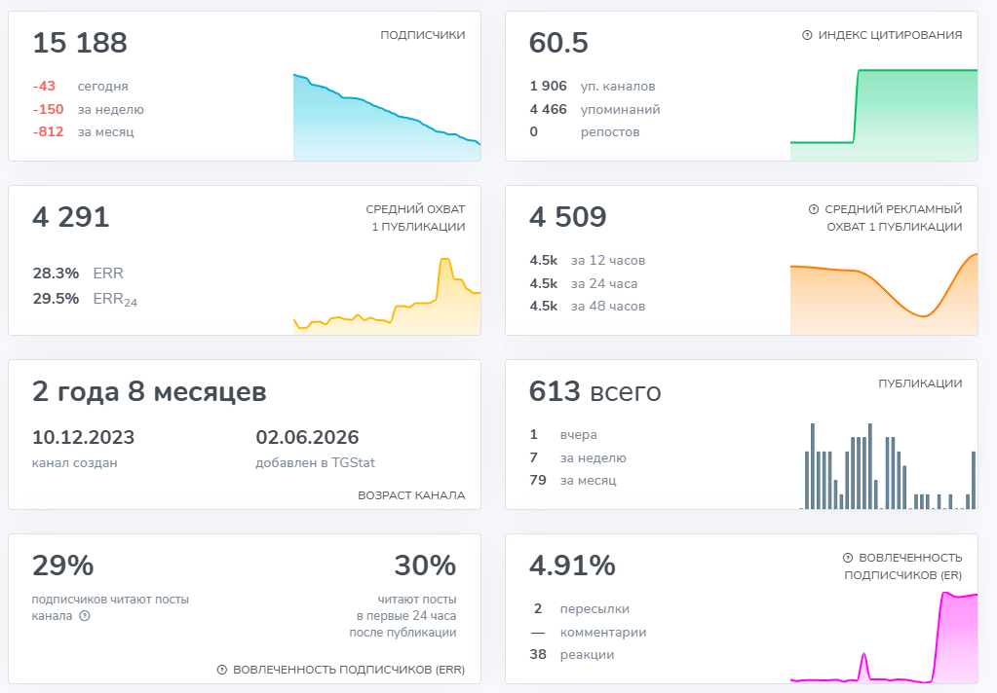Click the '2 пересылки' row
997x693 pixels.
coord(581,609)
